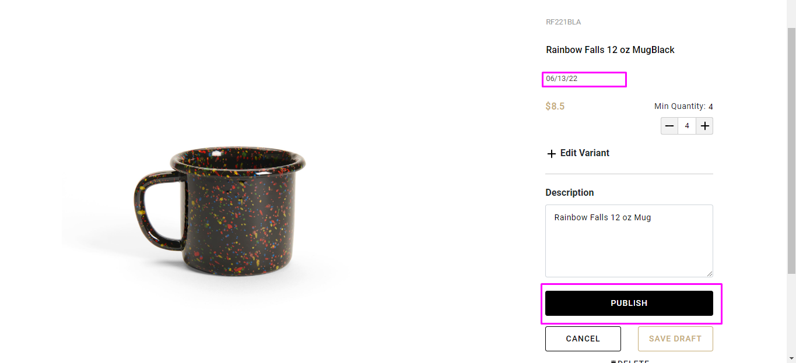Viewport: 796px width, 363px height.
Task: Save the product as draft
Action: pos(675,339)
